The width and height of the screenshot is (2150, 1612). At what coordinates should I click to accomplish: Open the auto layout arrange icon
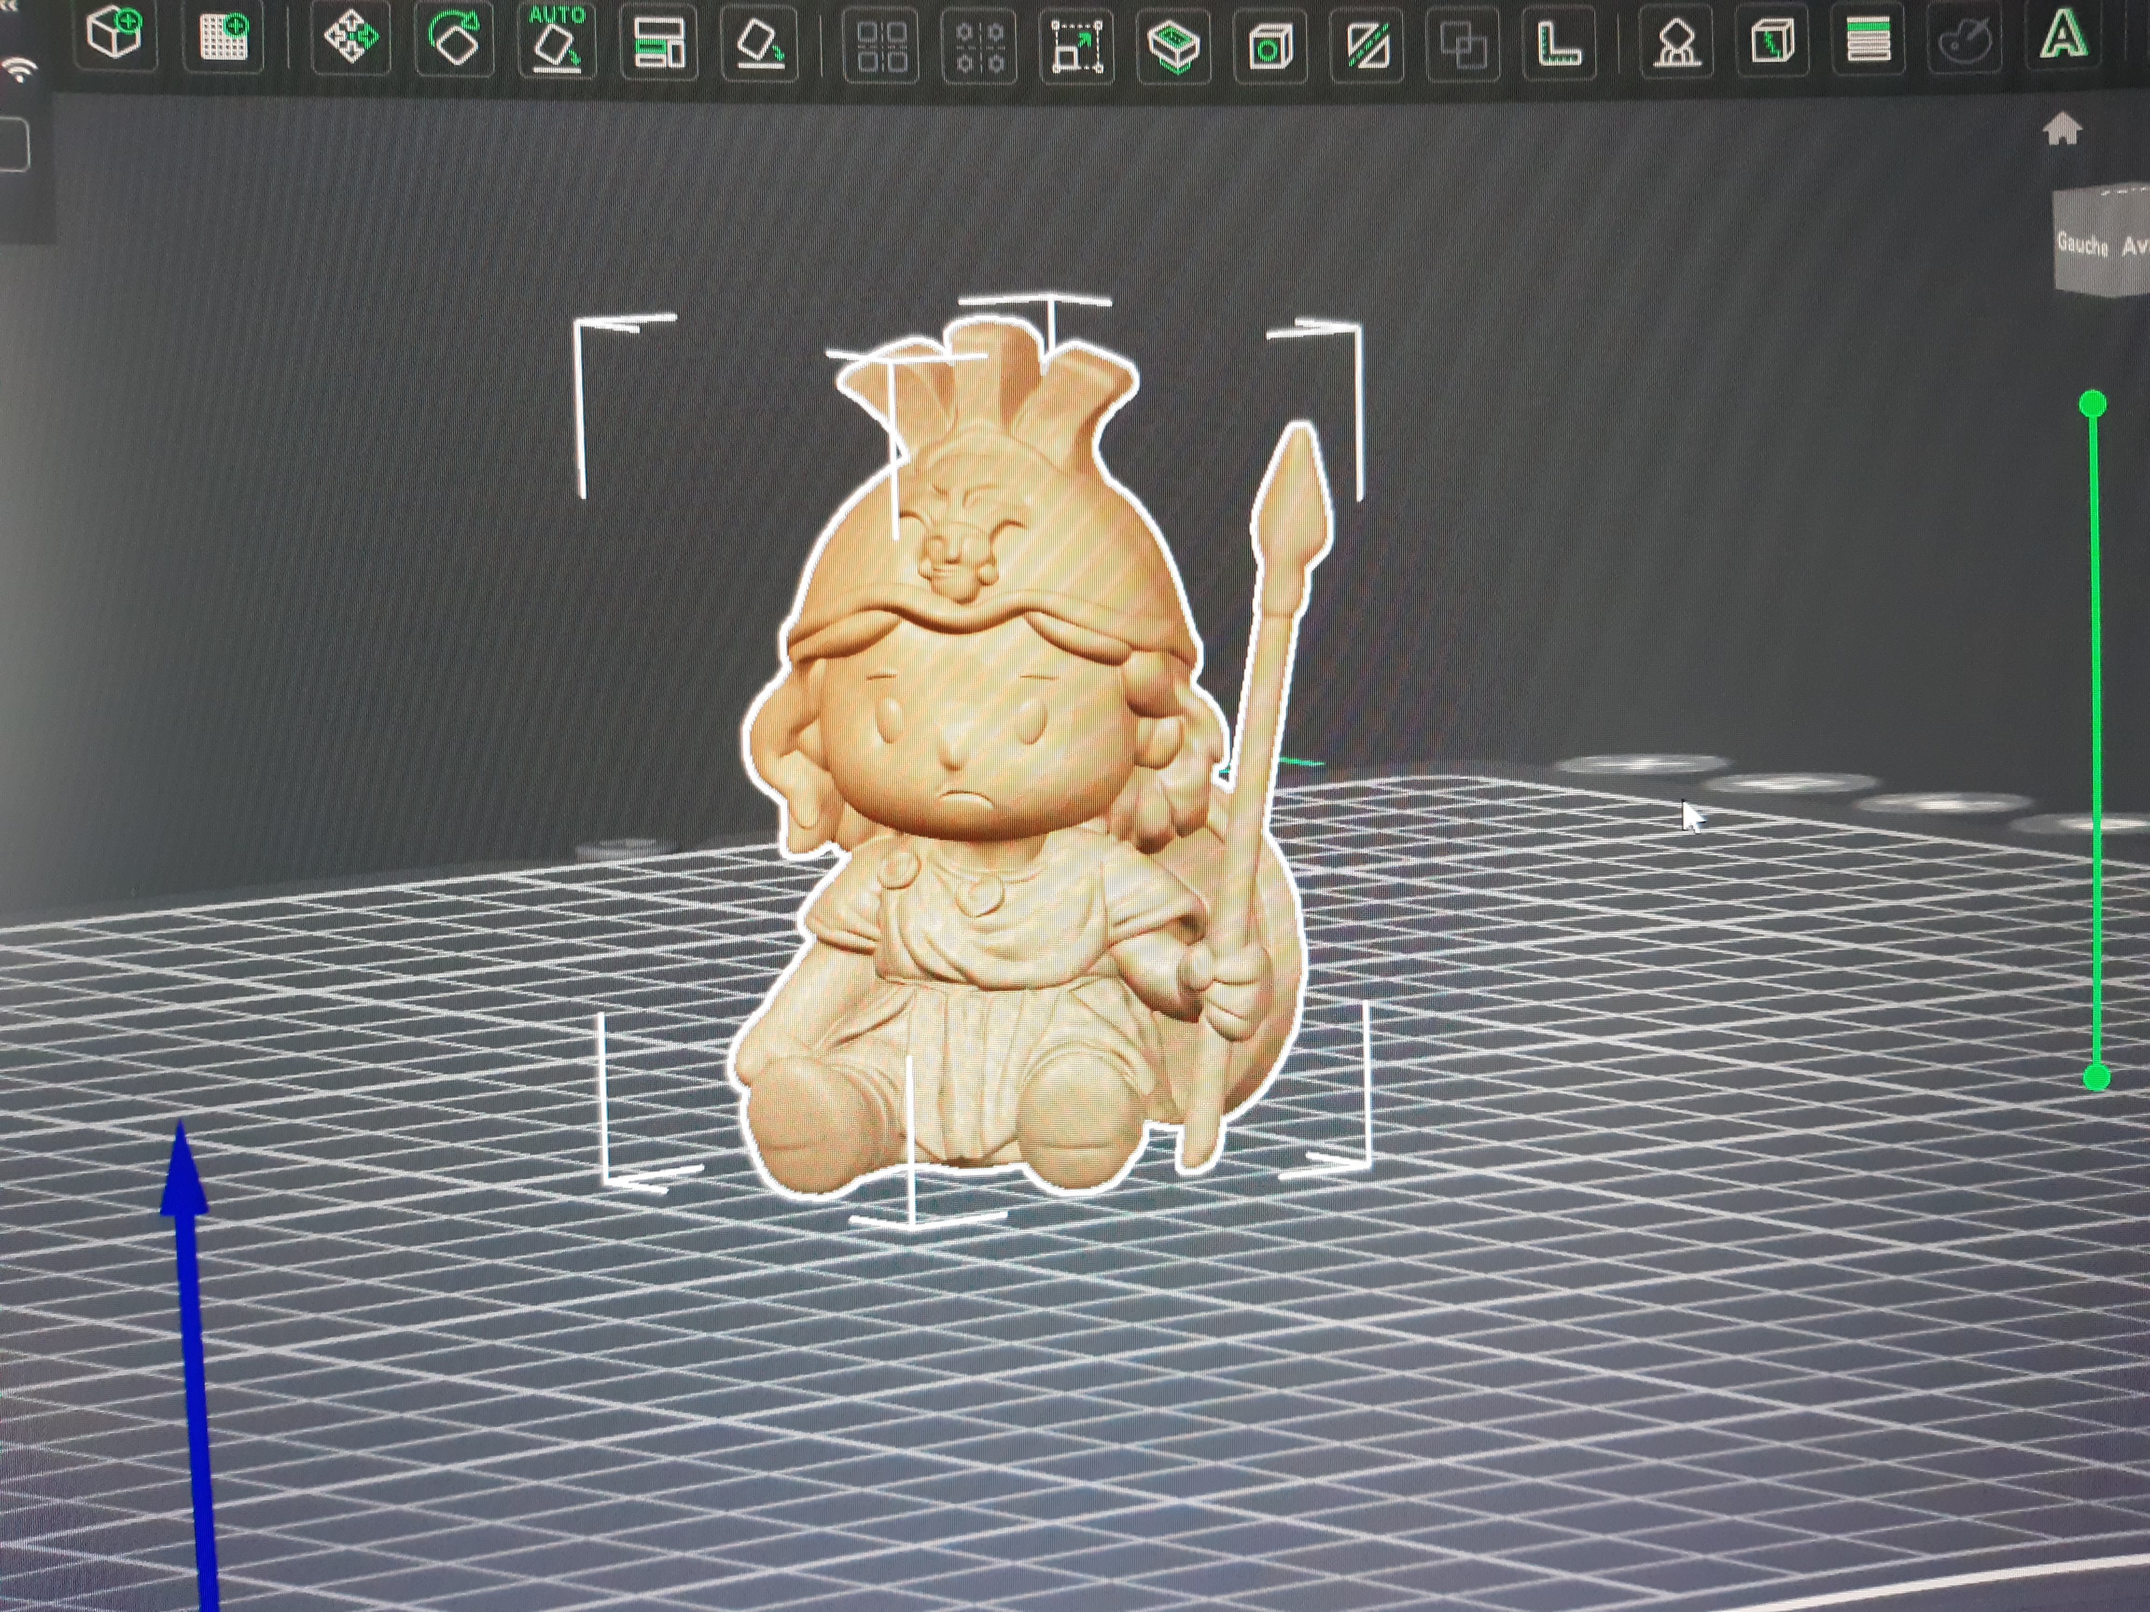(x=658, y=43)
